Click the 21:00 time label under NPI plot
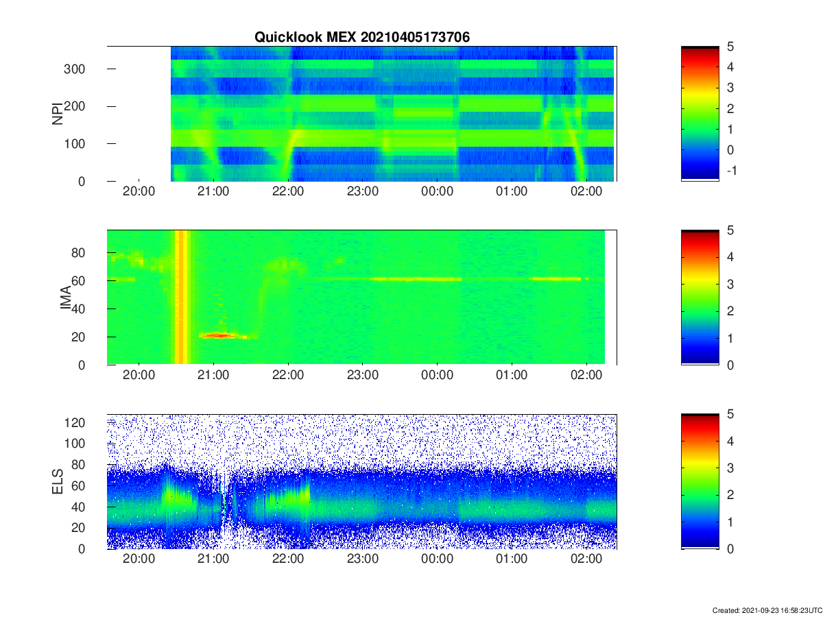Viewport: 823px width, 617px height. 213,191
